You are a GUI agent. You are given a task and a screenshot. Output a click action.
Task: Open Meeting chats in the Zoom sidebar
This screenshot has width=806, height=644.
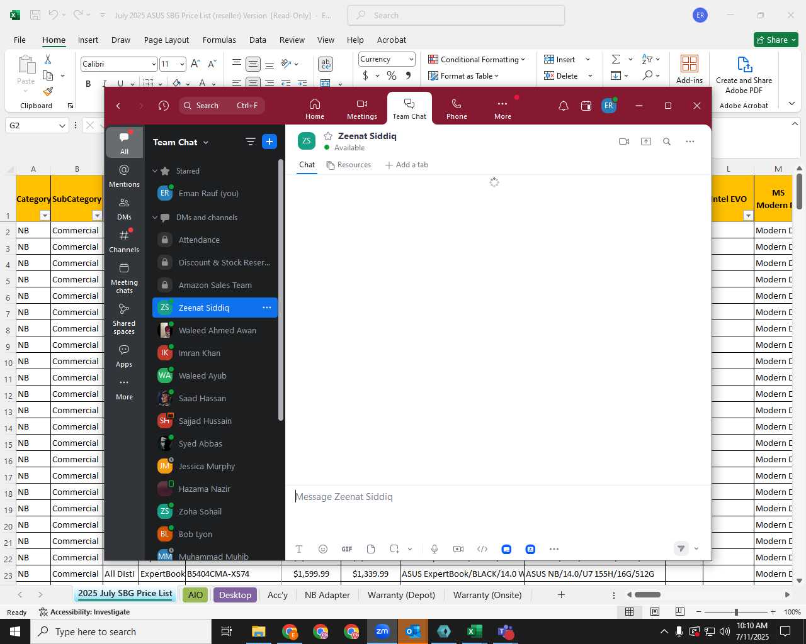124,278
